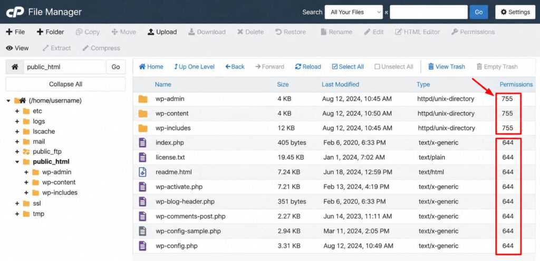The width and height of the screenshot is (540, 261).
Task: Open the Upload dialog
Action: click(x=162, y=32)
